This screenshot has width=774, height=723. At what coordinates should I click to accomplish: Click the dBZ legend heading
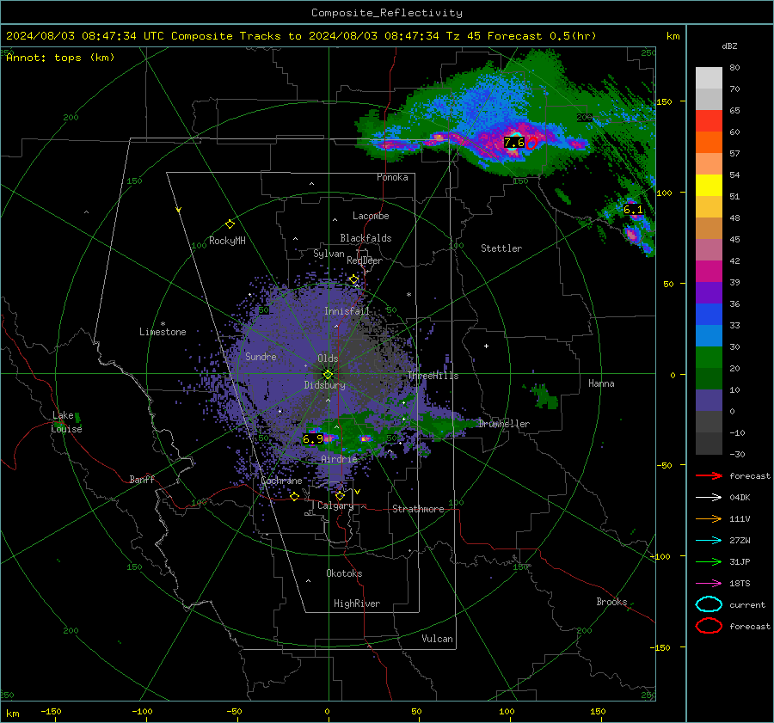(x=729, y=46)
